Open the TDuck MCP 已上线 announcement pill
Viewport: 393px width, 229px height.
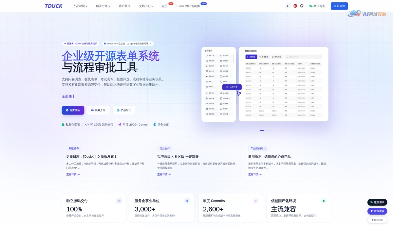[128, 44]
